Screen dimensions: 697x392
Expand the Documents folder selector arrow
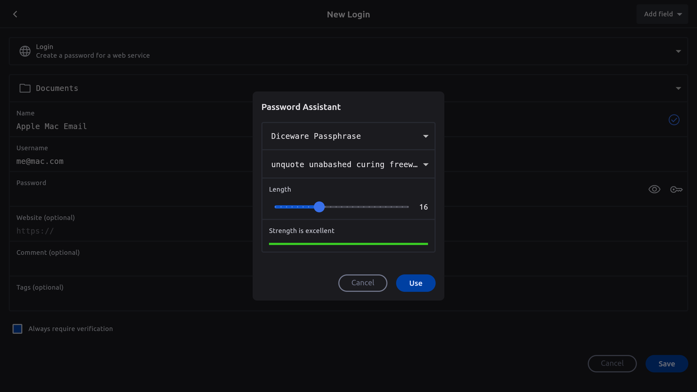pos(678,88)
